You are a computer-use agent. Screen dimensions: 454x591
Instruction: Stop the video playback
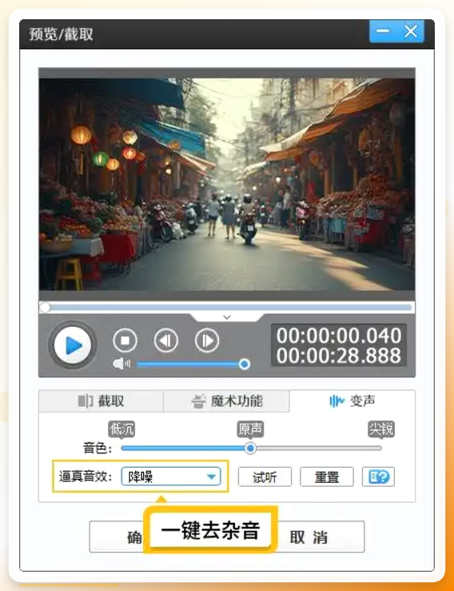(x=125, y=340)
